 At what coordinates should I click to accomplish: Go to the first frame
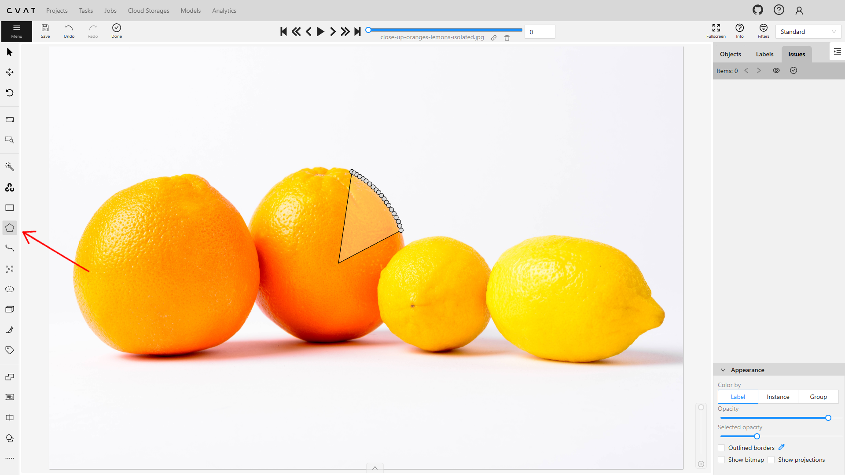283,32
